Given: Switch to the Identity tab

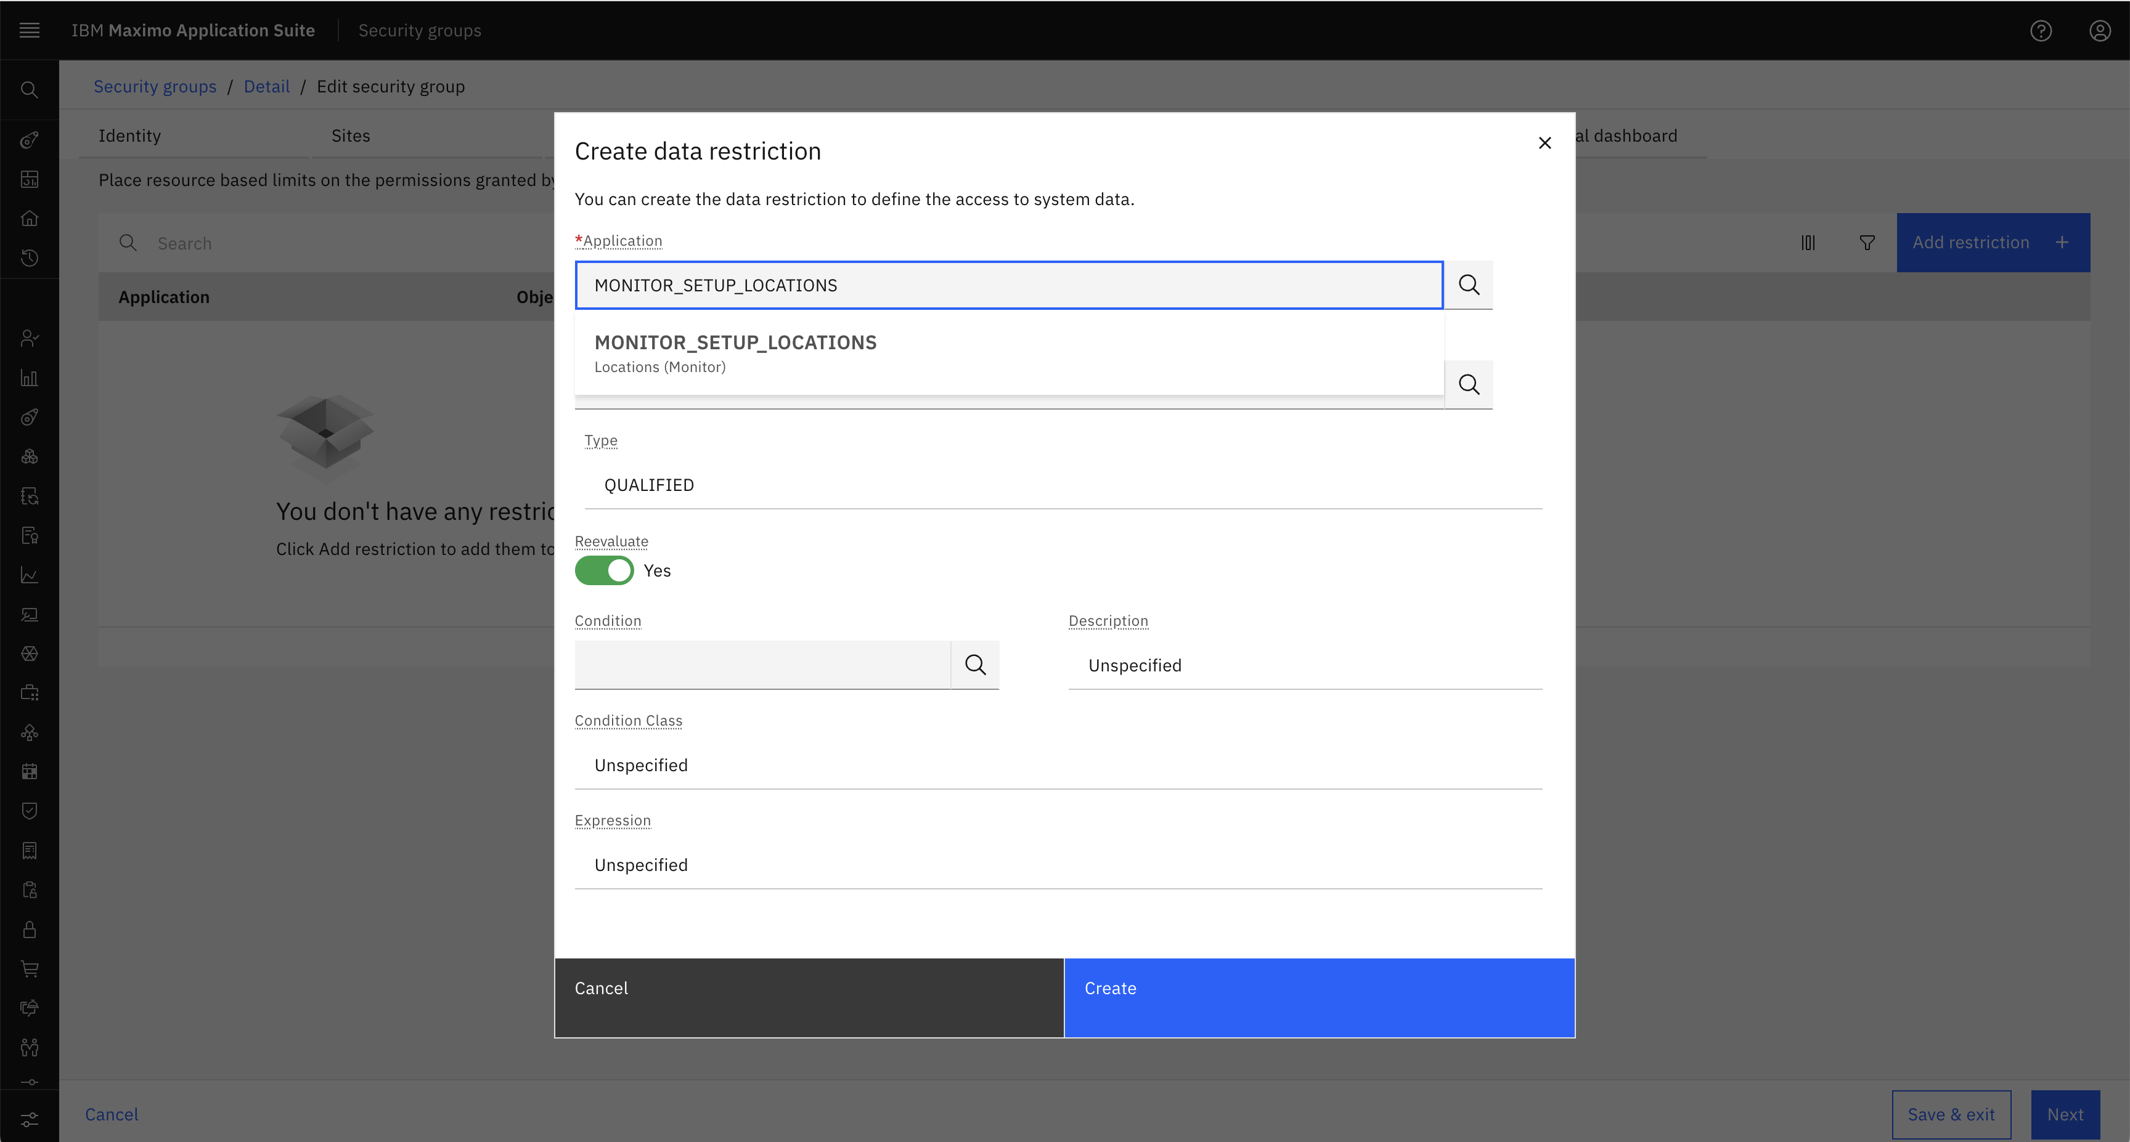Looking at the screenshot, I should [x=129, y=136].
